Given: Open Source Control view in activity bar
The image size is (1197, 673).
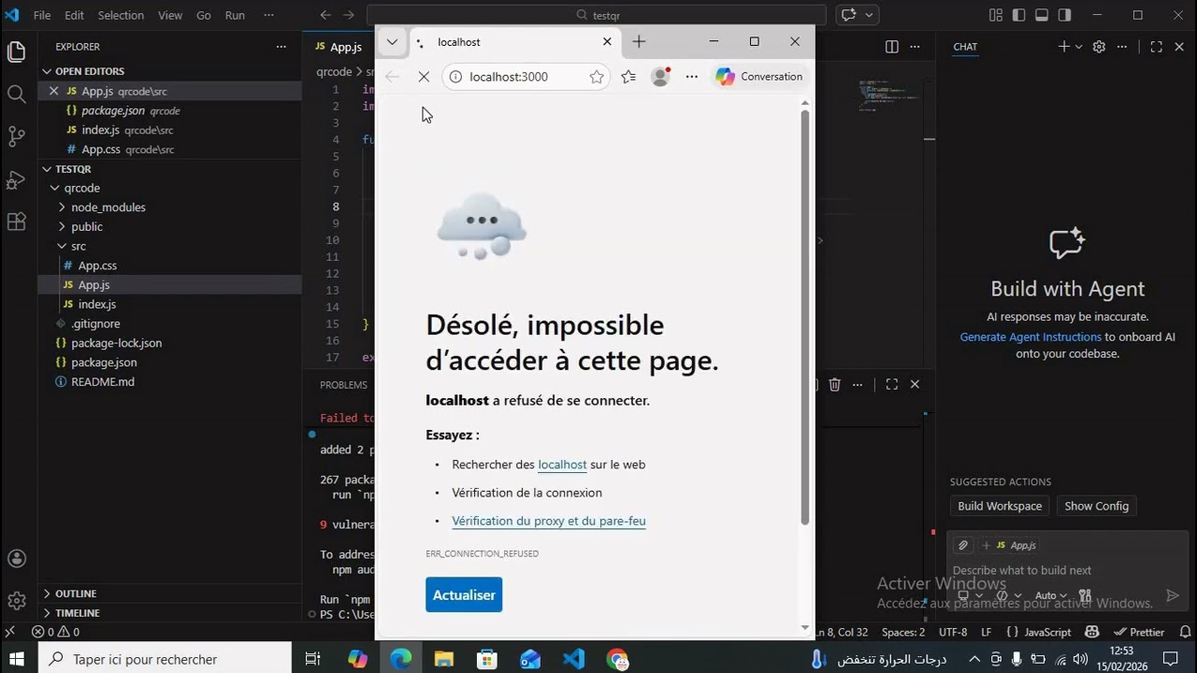Looking at the screenshot, I should tap(16, 136).
